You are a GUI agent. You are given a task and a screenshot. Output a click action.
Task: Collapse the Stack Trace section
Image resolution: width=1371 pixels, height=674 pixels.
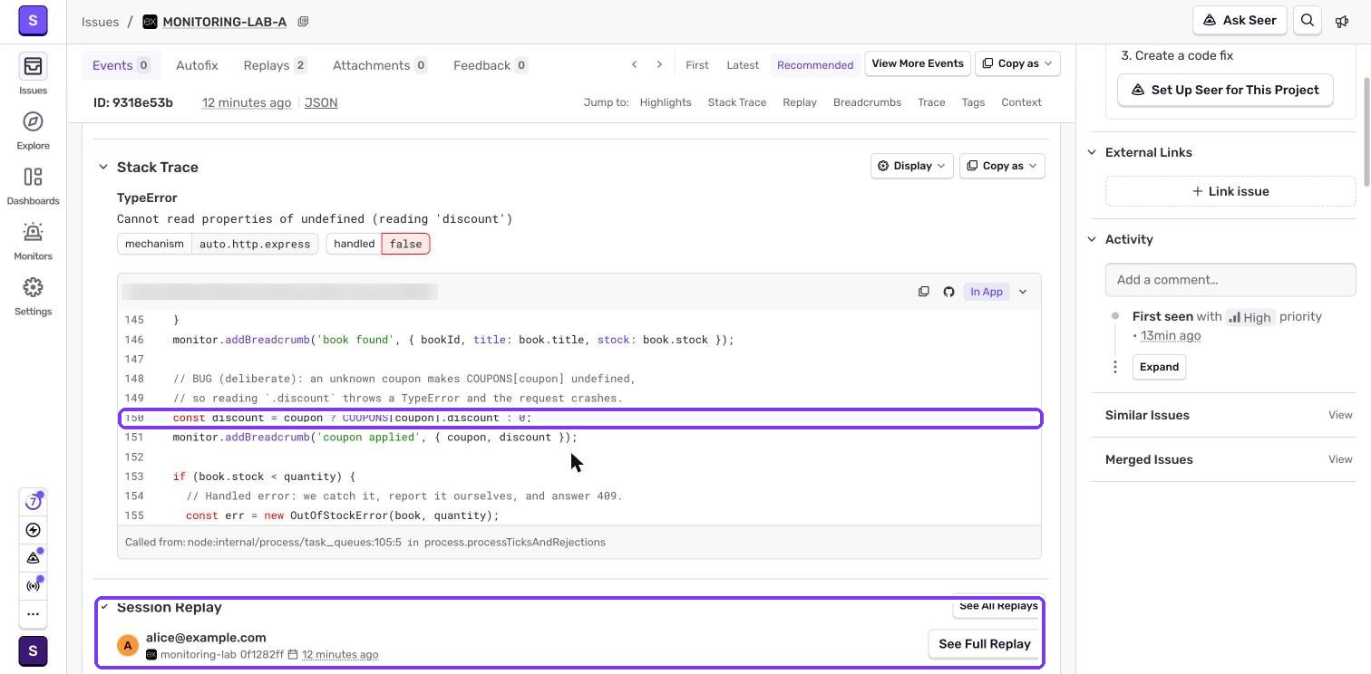pyautogui.click(x=103, y=167)
